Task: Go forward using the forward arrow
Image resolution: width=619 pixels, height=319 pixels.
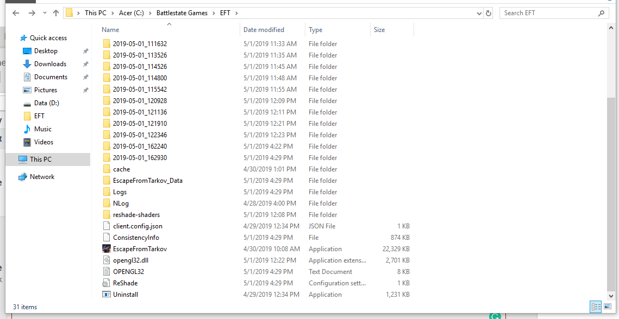Action: [32, 13]
